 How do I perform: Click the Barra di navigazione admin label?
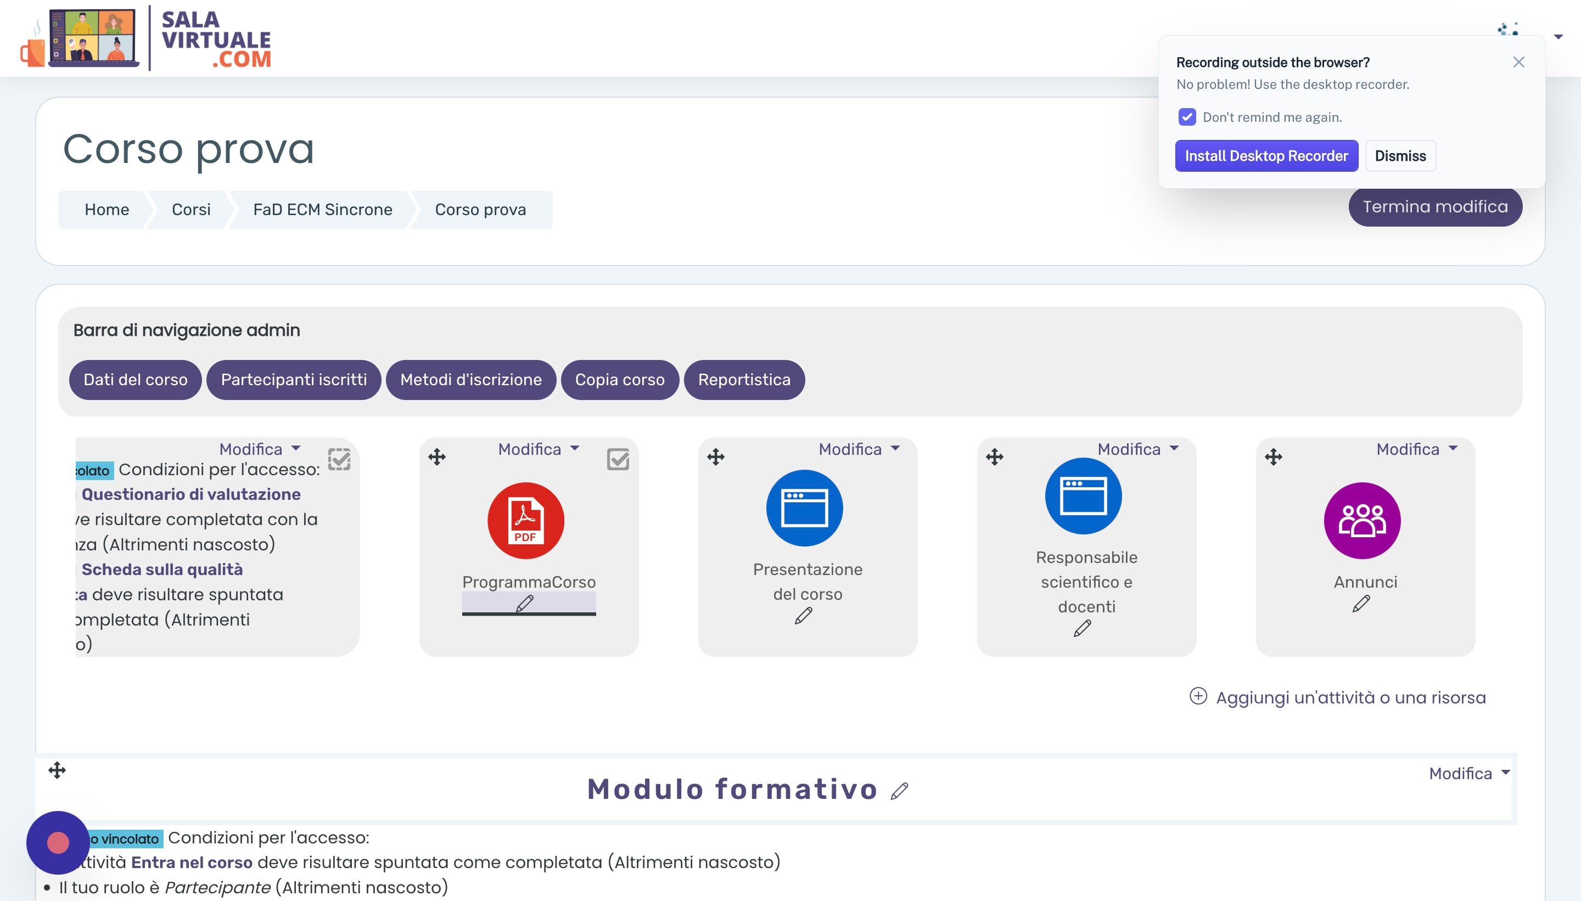[x=186, y=330]
